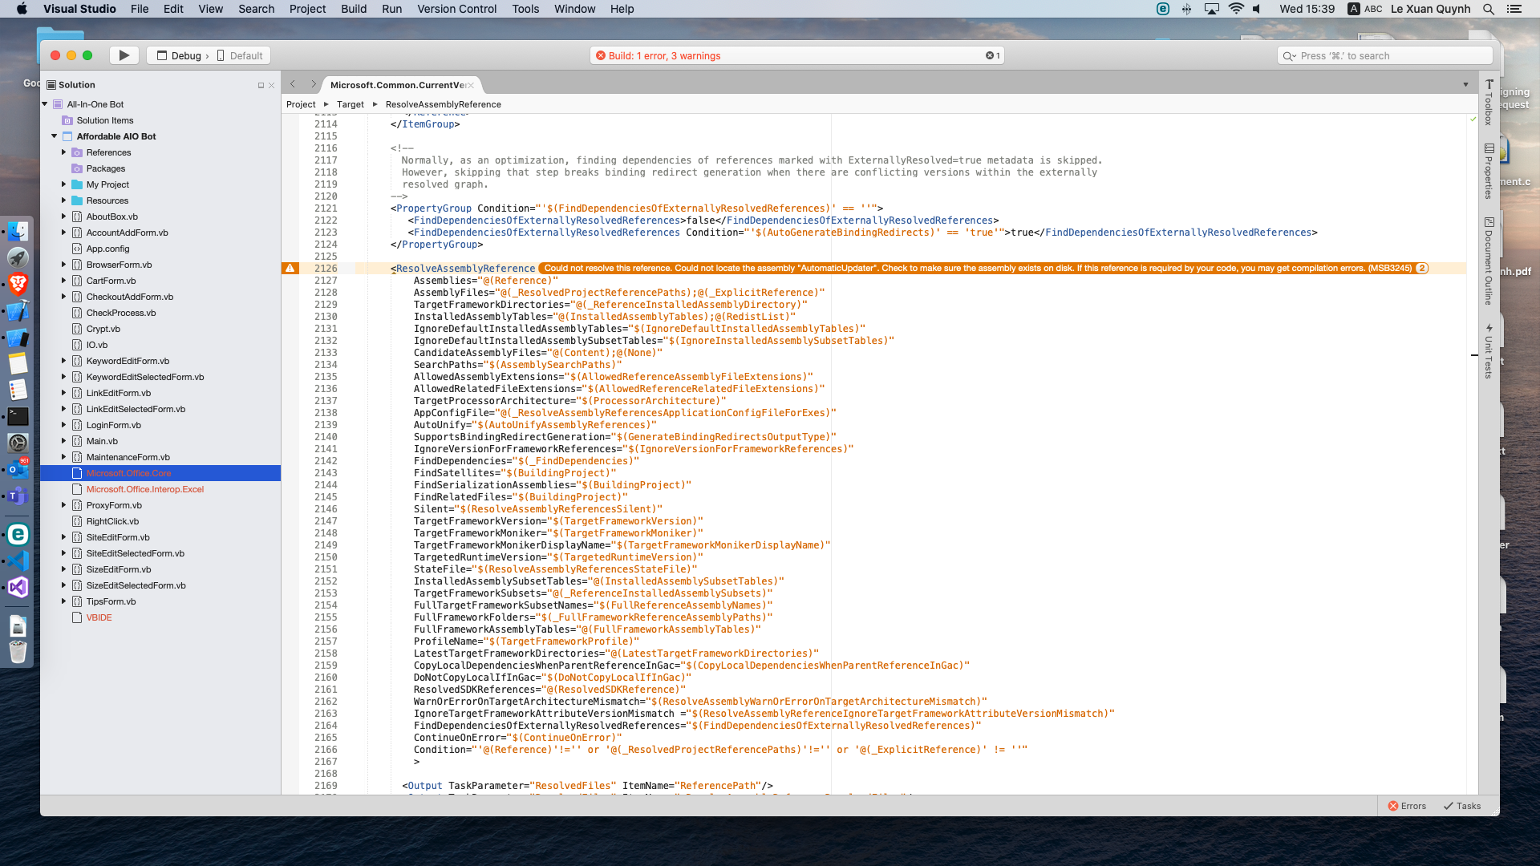Open the Unit Tests side panel
The image size is (1540, 866).
[x=1489, y=350]
